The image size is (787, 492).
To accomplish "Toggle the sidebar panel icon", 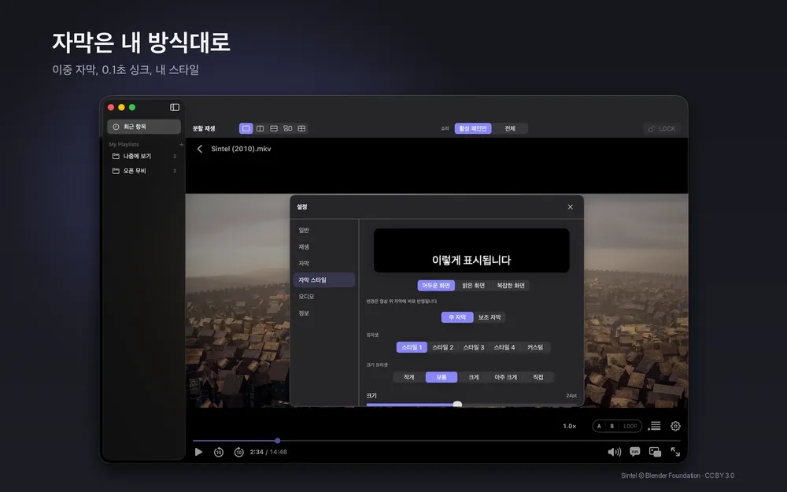I will [175, 107].
